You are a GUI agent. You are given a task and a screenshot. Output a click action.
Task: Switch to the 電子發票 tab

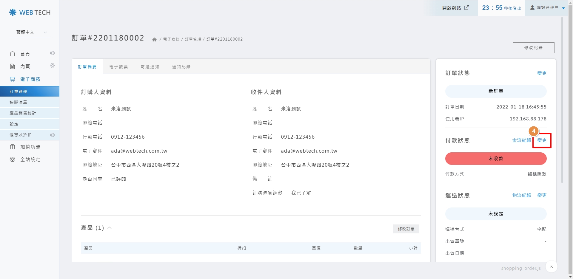point(118,67)
